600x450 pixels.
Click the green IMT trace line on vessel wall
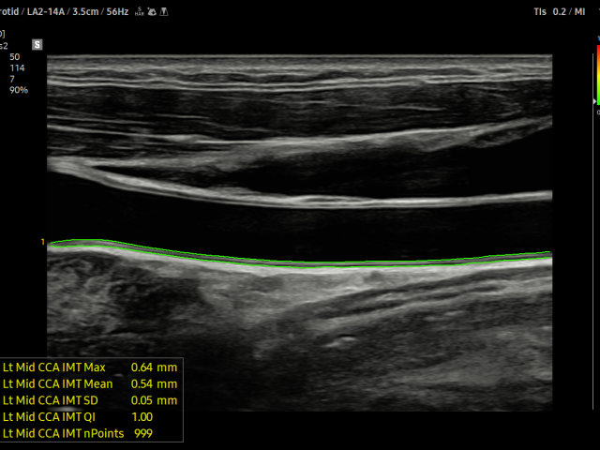point(281,264)
